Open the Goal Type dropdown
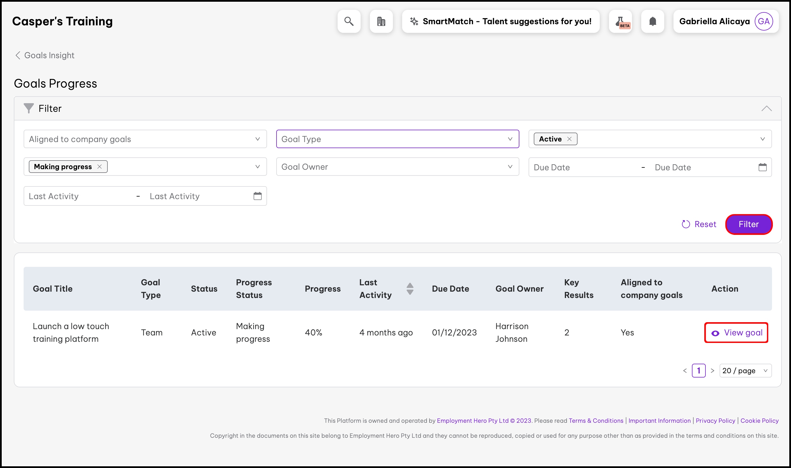This screenshot has width=791, height=468. (398, 139)
